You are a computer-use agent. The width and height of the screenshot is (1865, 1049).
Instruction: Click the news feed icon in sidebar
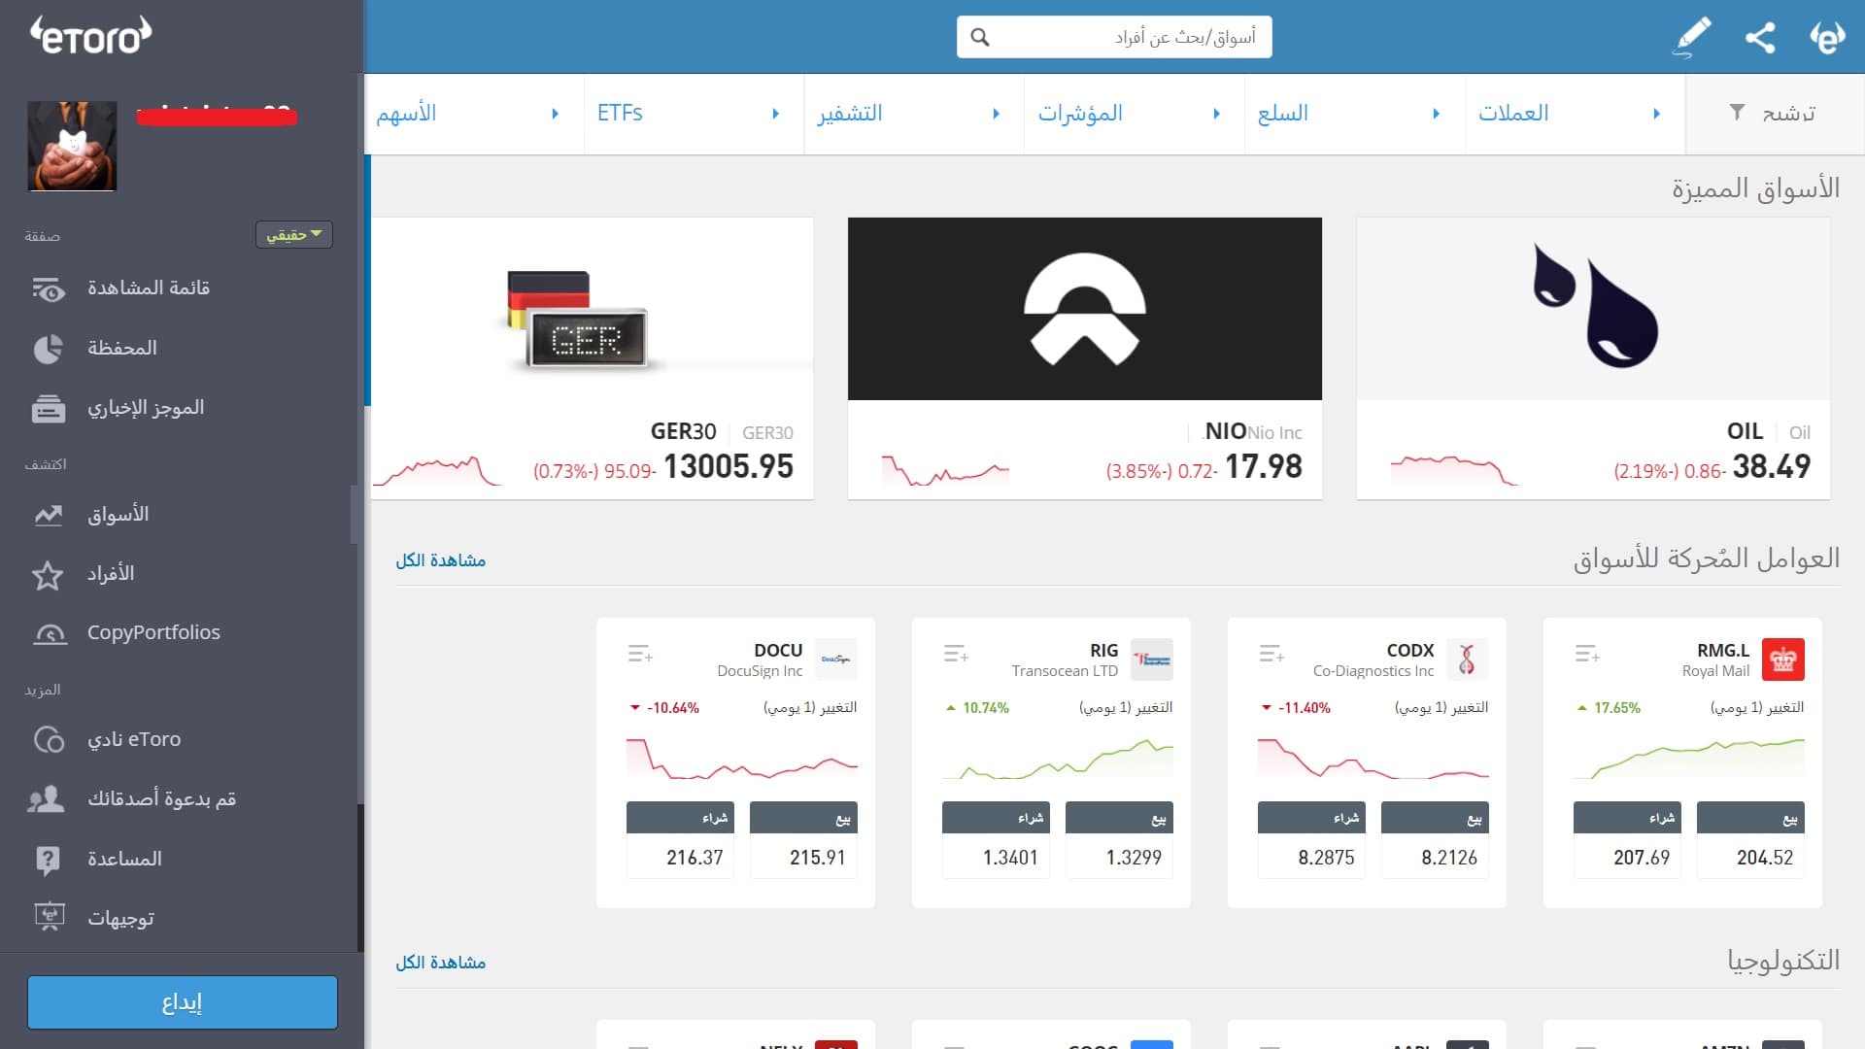[48, 408]
